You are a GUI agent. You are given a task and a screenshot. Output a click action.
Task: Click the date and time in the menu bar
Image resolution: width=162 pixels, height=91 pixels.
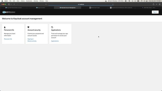click(x=155, y=1)
